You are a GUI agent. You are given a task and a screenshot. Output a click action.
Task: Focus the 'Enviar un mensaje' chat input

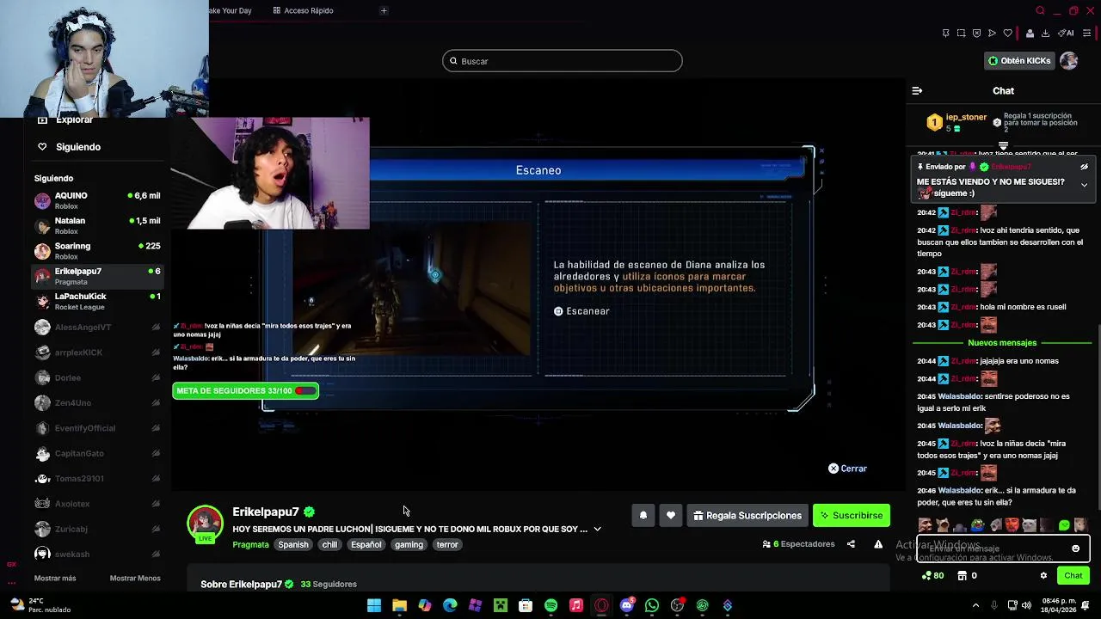(x=1003, y=549)
